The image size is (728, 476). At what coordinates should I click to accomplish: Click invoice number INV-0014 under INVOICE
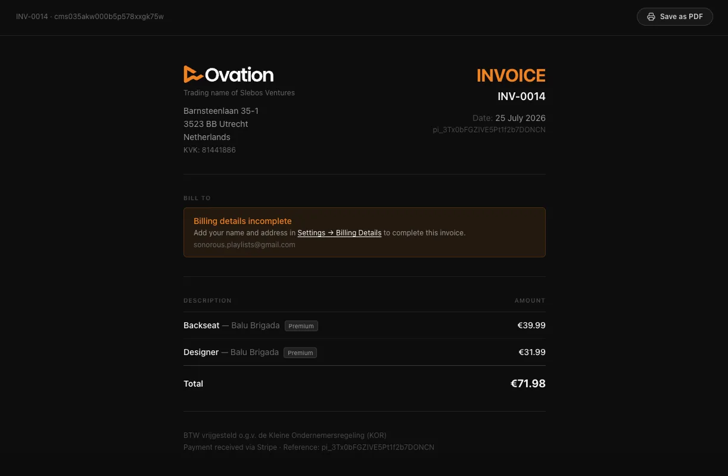point(521,97)
